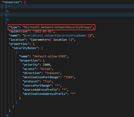Select the "*" value of destinationAddressPrefix
This screenshot has width=134, height=117.
pos(73,94)
